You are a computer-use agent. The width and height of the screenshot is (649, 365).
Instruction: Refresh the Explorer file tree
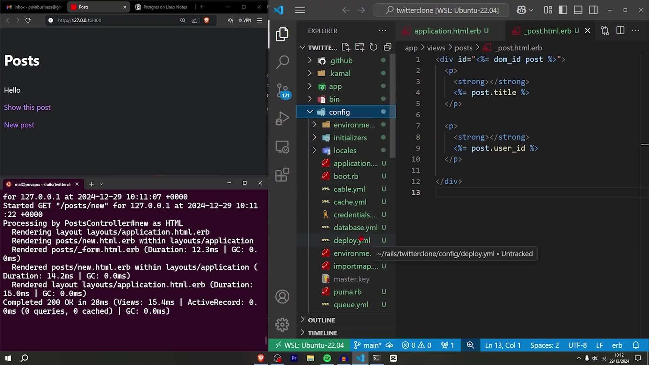[x=374, y=47]
